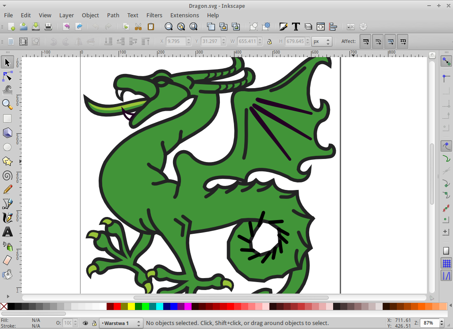Open the Cut scissors icon
This screenshot has height=329, width=453.
pos(138,27)
